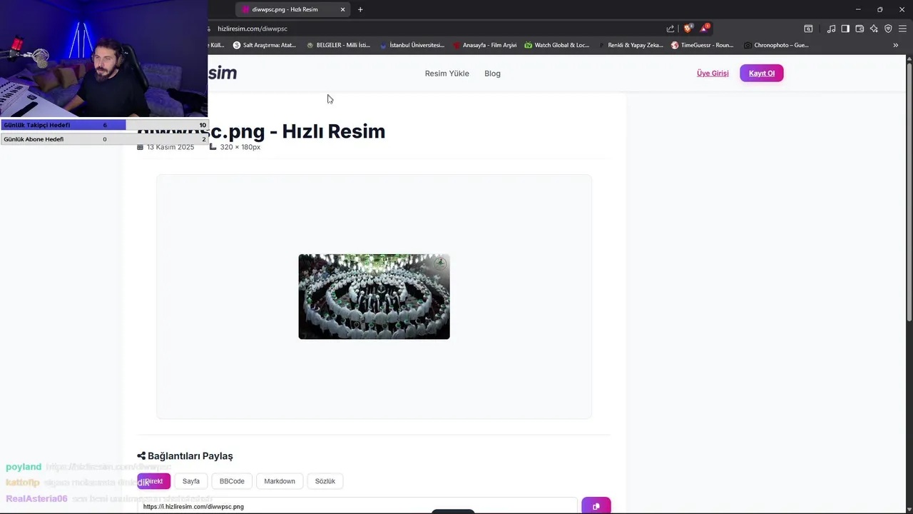This screenshot has width=913, height=514.
Task: Open a new tab with plus button
Action: point(360,9)
